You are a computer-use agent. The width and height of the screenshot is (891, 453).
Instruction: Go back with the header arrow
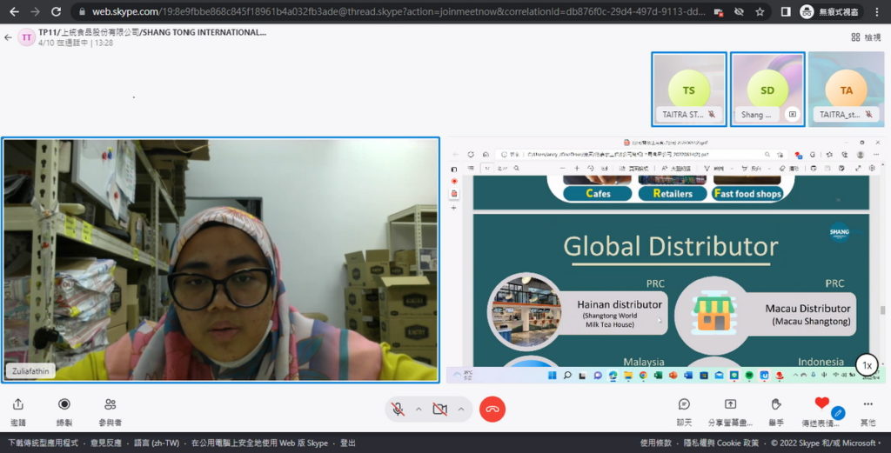[x=8, y=37]
